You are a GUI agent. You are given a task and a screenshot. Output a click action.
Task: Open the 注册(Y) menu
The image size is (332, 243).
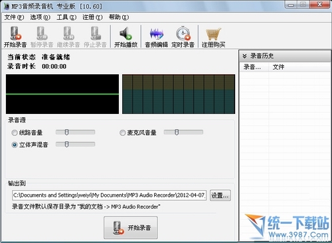point(92,17)
